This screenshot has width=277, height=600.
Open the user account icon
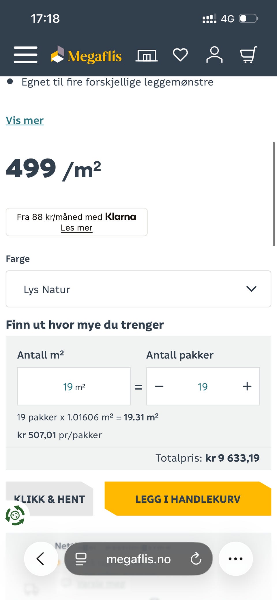pos(214,55)
